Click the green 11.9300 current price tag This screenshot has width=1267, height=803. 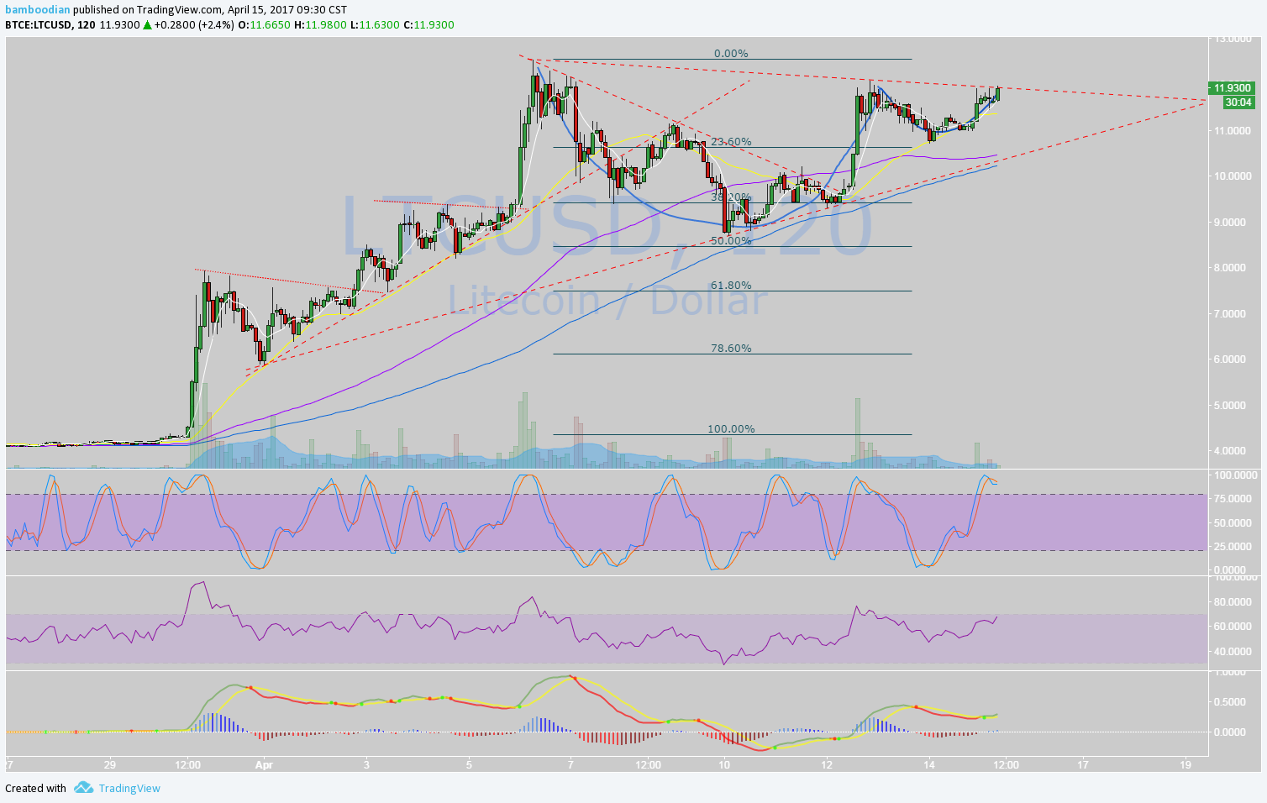click(1232, 87)
